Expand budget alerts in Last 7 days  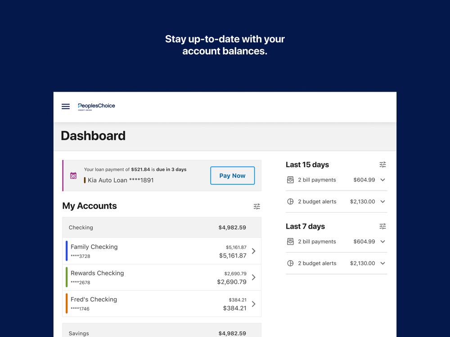tap(383, 263)
